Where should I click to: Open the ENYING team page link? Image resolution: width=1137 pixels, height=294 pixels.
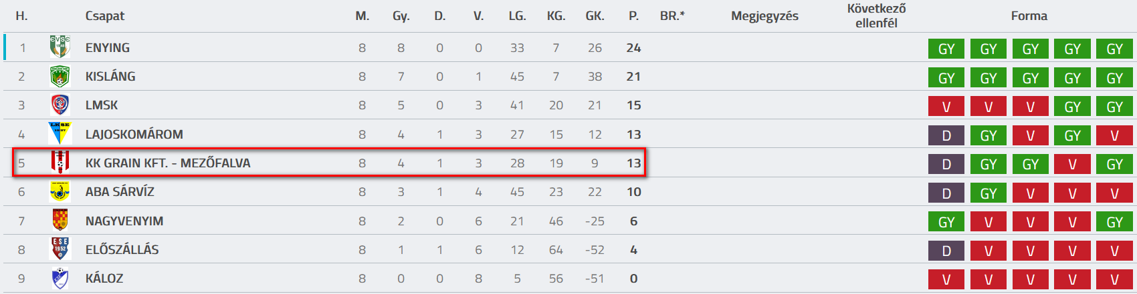point(108,48)
